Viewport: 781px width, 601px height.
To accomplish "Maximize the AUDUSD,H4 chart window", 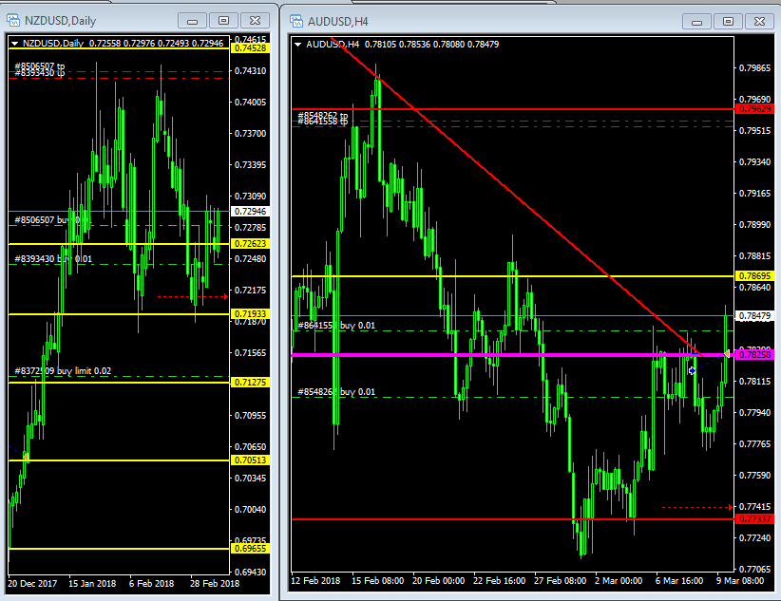I will [728, 22].
